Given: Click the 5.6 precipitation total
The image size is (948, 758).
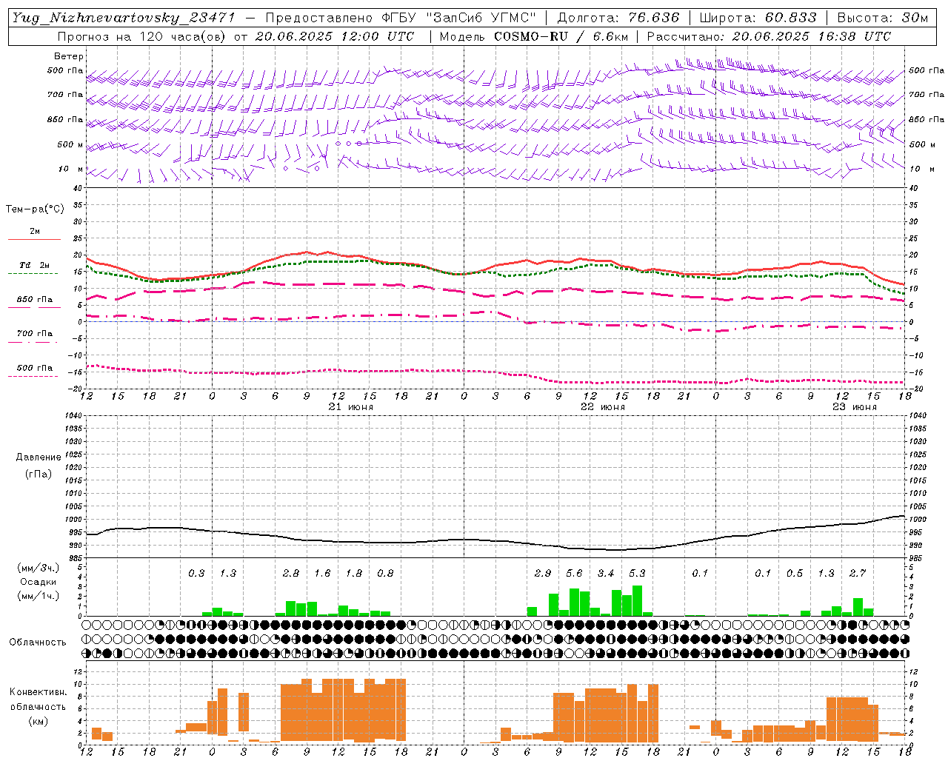Looking at the screenshot, I should coord(574,573).
